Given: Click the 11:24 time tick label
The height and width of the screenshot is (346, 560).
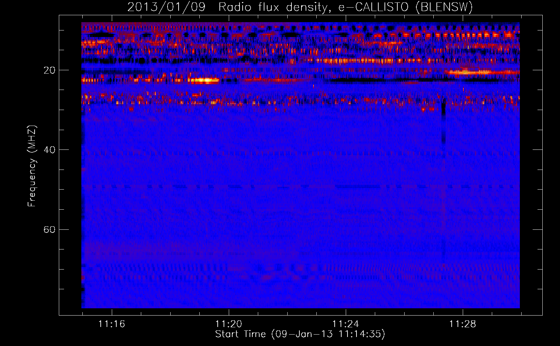Looking at the screenshot, I should point(345,324).
